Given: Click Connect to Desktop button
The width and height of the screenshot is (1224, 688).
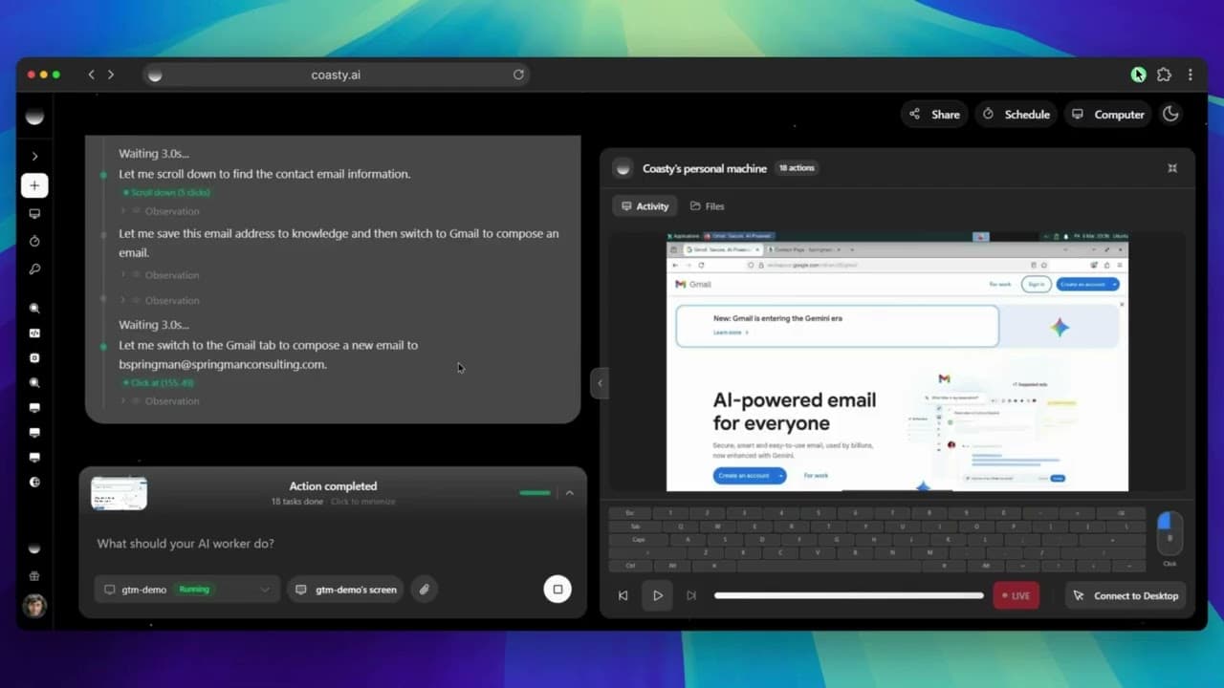Looking at the screenshot, I should tap(1126, 595).
